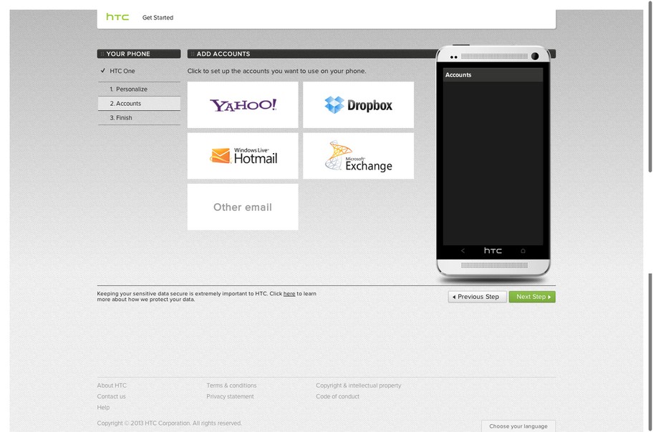
Task: Click the HTC logo on phone preview
Action: point(493,250)
